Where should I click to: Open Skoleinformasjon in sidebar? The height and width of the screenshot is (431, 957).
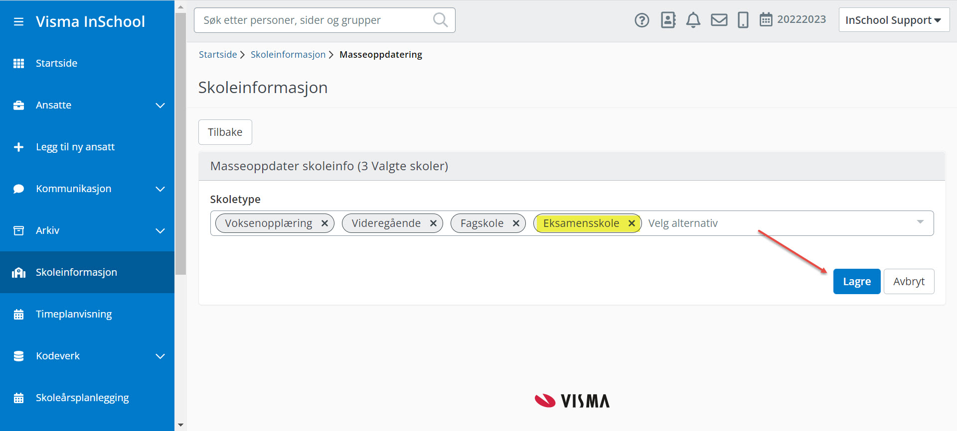pos(87,272)
